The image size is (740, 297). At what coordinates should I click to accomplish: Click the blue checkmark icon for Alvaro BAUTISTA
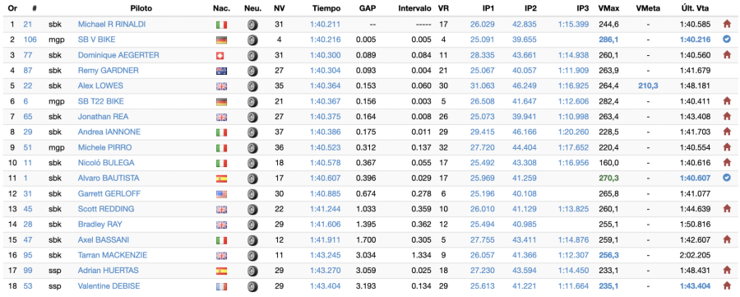[727, 178]
